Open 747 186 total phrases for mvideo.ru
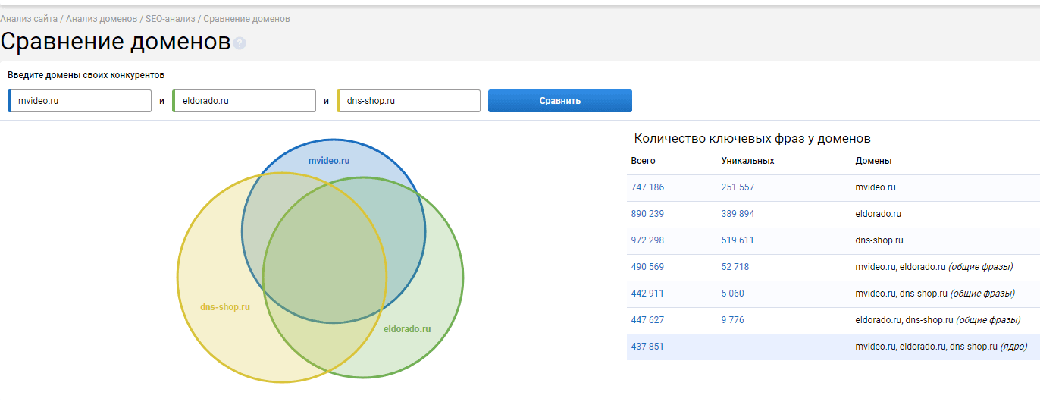1040x405 pixels. pos(647,187)
